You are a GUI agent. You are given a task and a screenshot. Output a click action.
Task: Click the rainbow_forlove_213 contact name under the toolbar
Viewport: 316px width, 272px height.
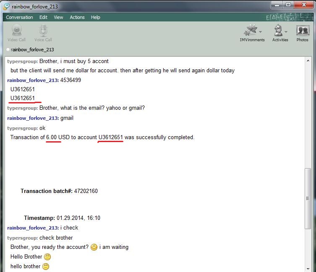click(x=32, y=50)
